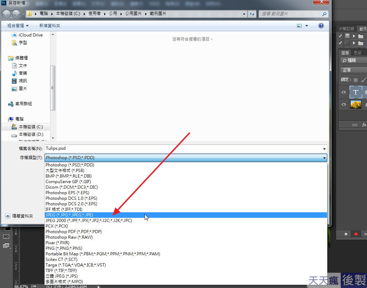
Task: Go forward with the forward arrow button
Action: [x=16, y=14]
